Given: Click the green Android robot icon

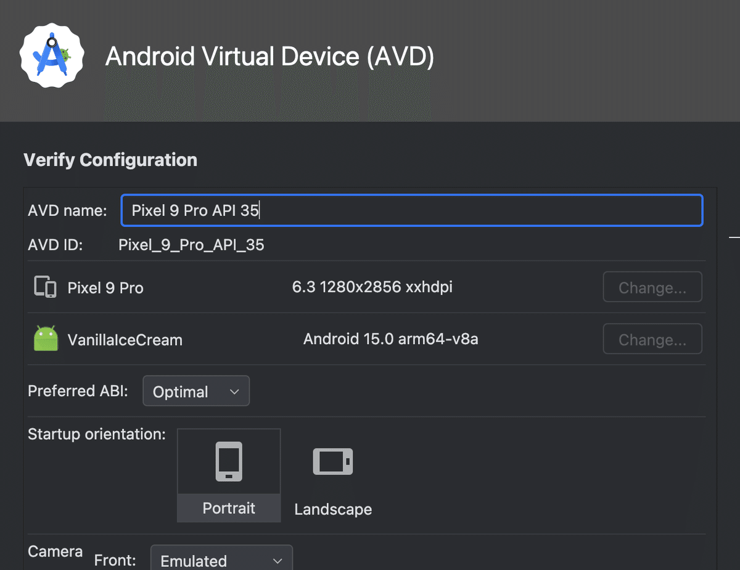Looking at the screenshot, I should 46,339.
